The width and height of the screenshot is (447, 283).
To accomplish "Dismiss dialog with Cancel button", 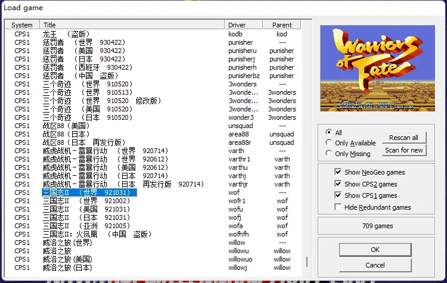I will coord(375,265).
